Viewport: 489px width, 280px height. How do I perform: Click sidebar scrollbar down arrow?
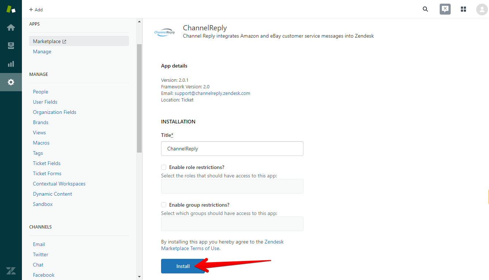click(x=139, y=277)
